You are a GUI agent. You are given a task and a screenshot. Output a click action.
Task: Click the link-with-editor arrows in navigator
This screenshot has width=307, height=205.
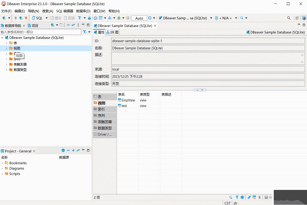pos(73,25)
